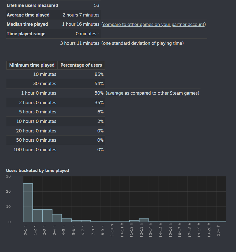
Task: Click the 4-5 h histogram bar
Action: point(67,220)
